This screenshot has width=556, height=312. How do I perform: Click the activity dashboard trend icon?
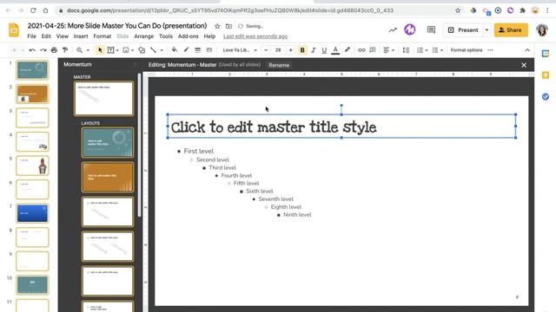coord(393,30)
